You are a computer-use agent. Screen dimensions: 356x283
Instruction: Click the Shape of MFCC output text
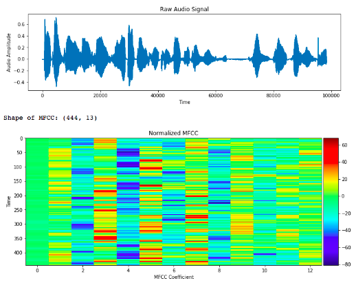pyautogui.click(x=50, y=118)
